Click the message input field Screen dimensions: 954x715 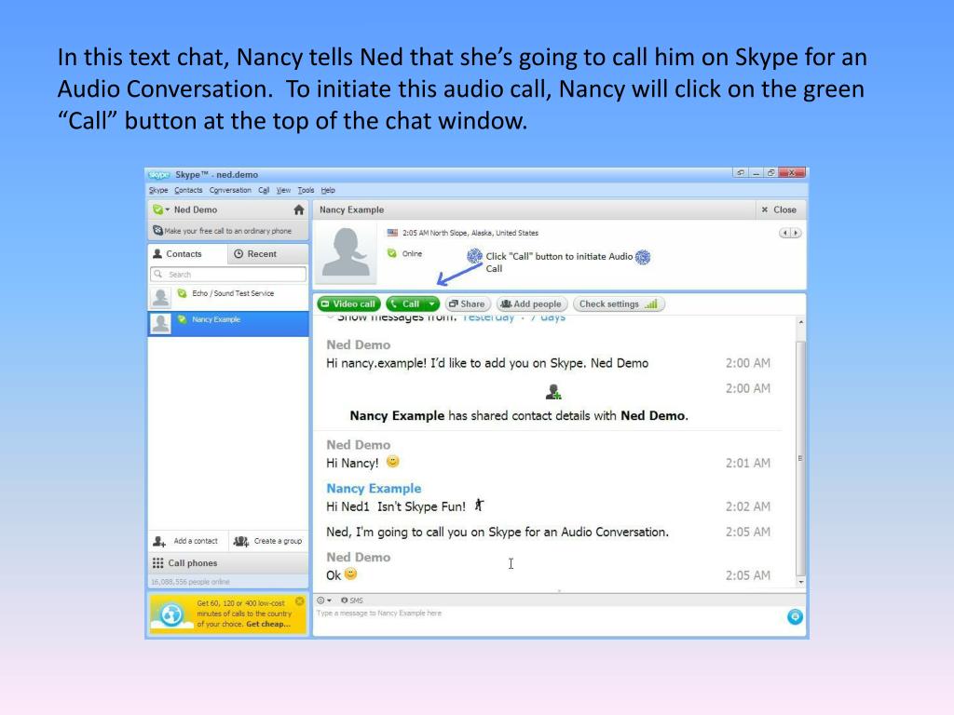click(548, 620)
